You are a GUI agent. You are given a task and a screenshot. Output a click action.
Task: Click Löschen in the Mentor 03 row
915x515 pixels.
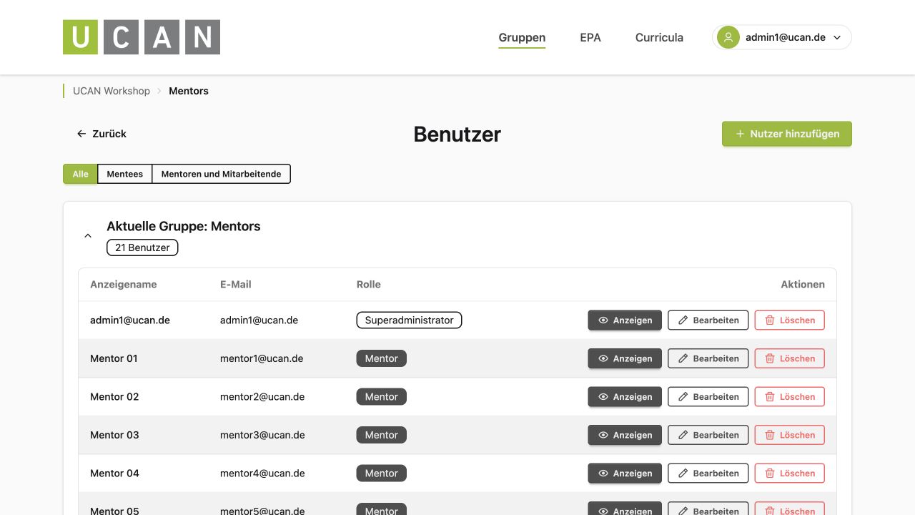click(790, 435)
